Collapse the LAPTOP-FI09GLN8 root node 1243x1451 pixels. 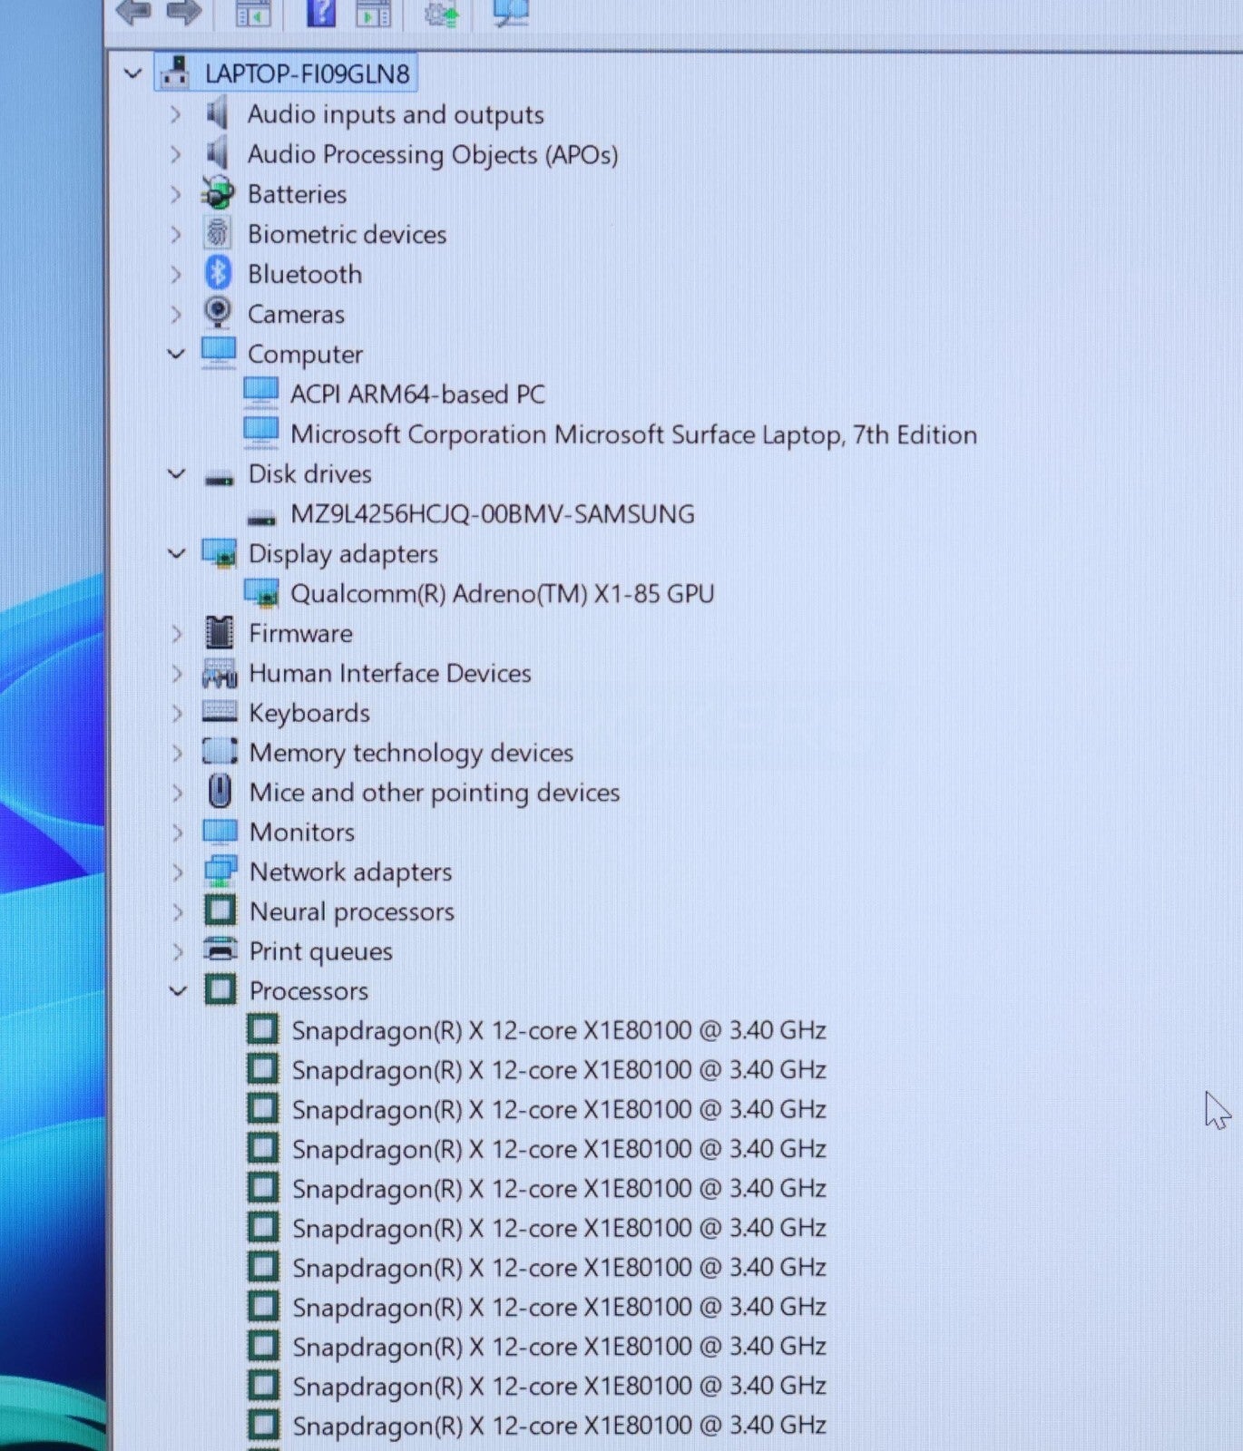133,73
